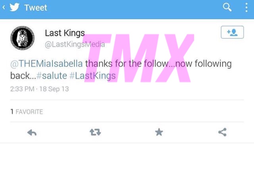This screenshot has width=254, height=186.
Task: Tap the 18 Sep 13 date
Action: [x=54, y=89]
